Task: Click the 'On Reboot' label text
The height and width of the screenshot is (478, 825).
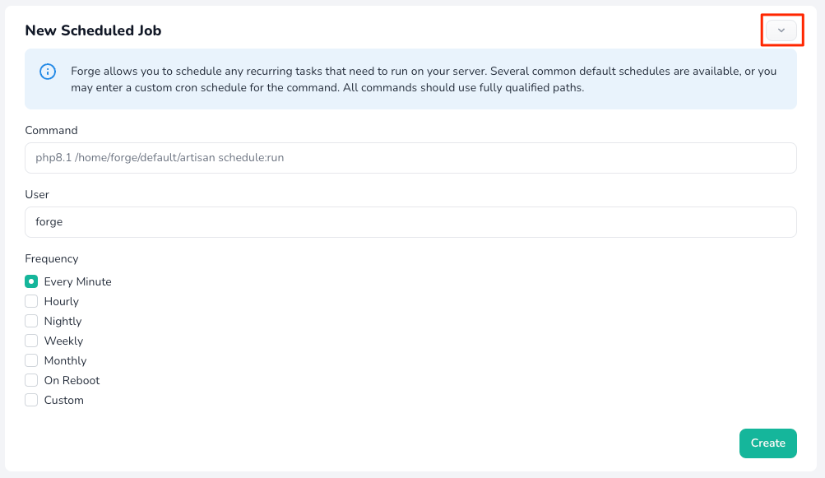Action: pyautogui.click(x=72, y=380)
